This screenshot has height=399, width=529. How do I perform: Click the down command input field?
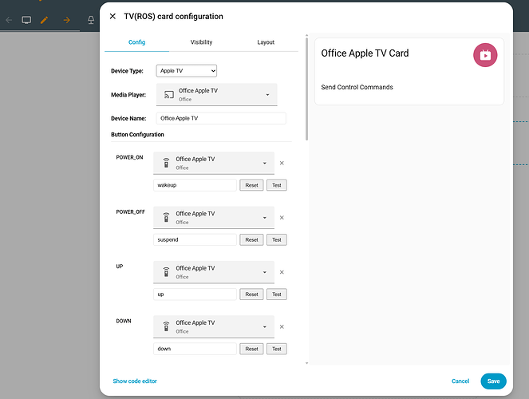click(x=195, y=349)
